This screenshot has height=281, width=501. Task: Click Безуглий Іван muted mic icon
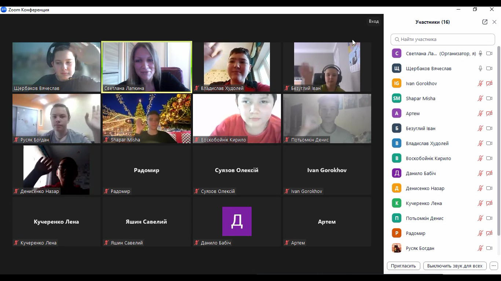[480, 128]
